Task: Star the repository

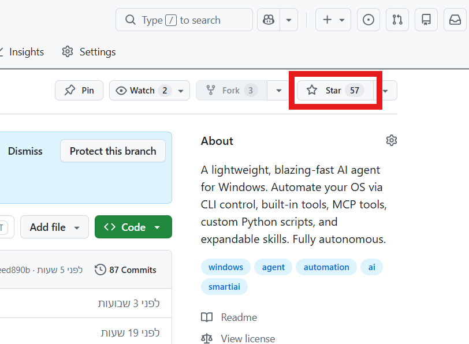Action: click(336, 90)
